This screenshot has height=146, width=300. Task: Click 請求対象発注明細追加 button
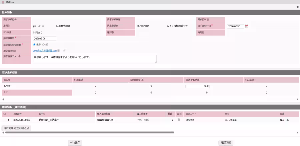[16, 128]
